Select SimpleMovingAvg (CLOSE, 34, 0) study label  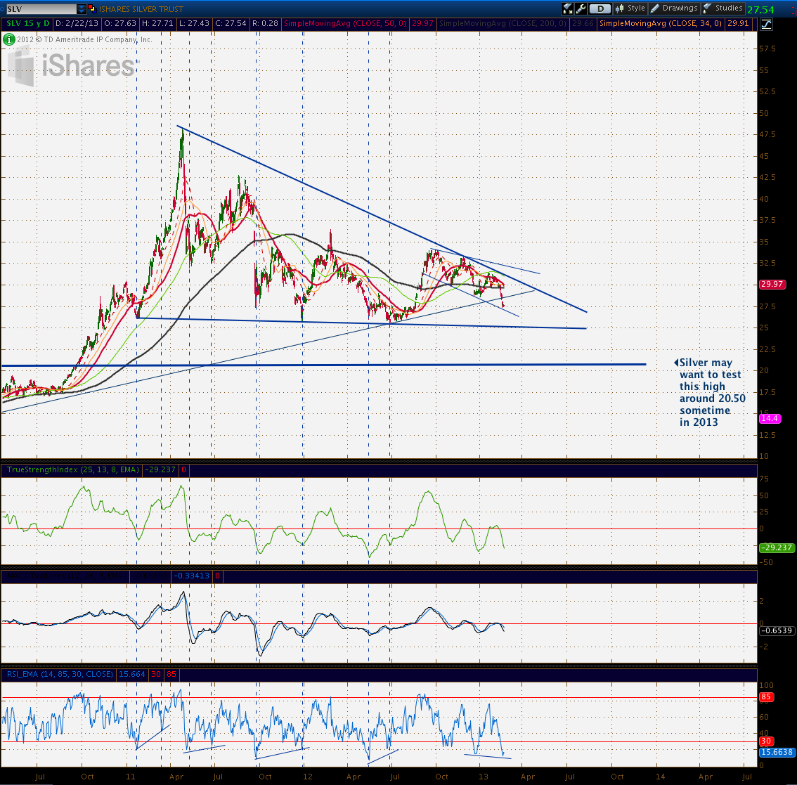pos(660,23)
